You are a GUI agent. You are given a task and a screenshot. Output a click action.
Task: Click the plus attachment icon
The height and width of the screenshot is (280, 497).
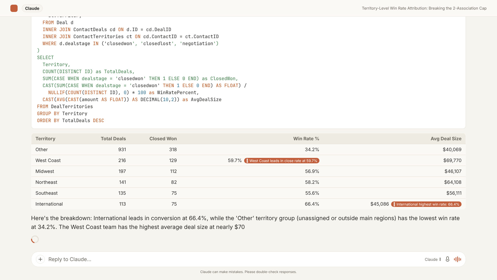tap(40, 259)
